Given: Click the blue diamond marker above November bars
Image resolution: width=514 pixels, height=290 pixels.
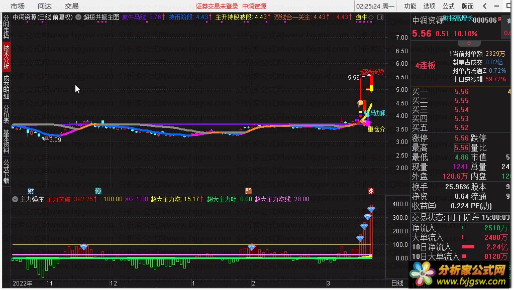Looking at the screenshot, I should click(84, 247).
